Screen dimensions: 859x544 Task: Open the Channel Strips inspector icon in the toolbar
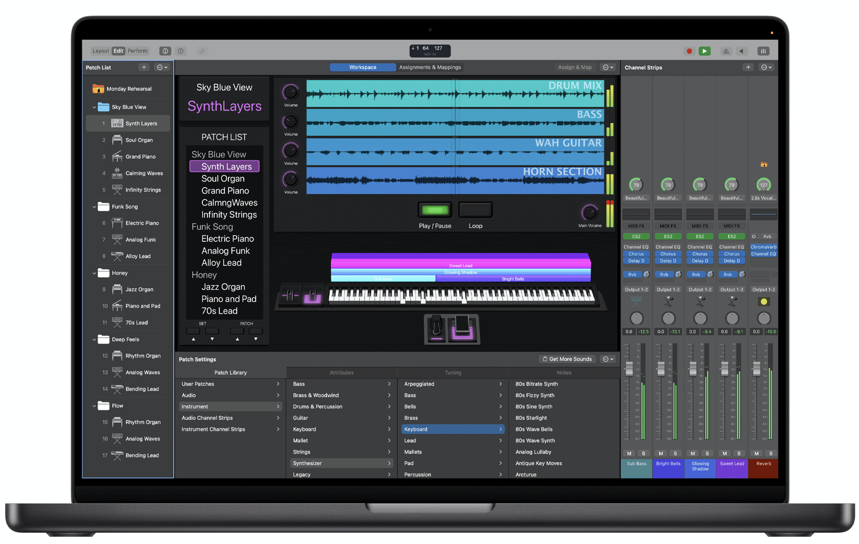point(763,51)
